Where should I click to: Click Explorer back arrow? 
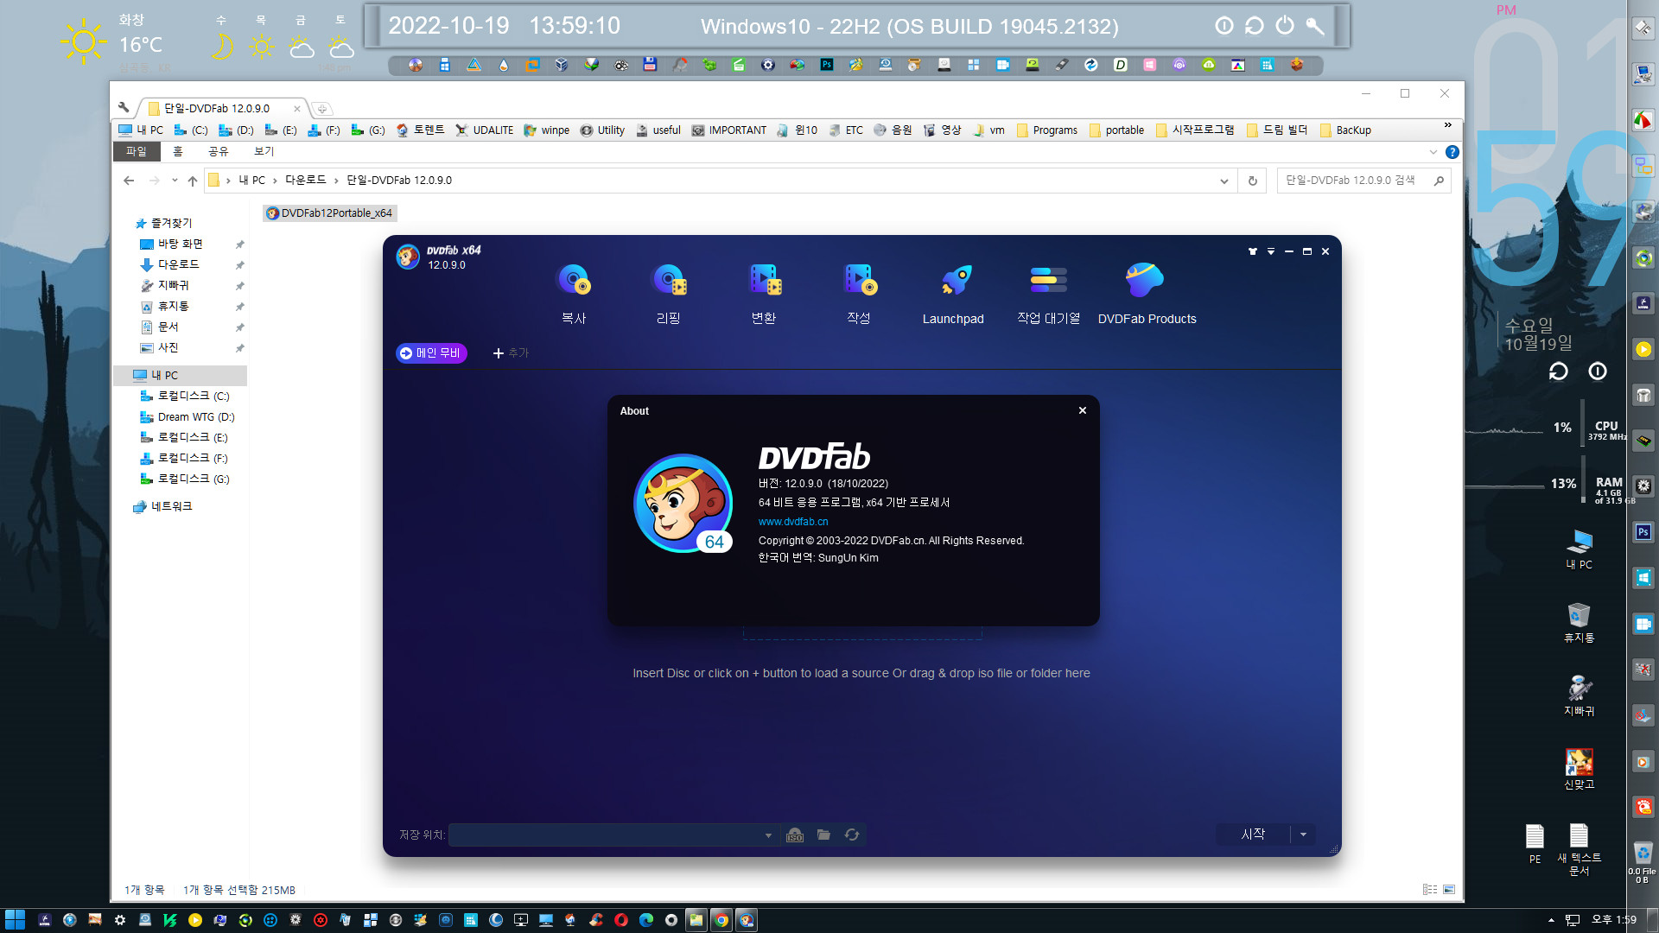pos(129,181)
